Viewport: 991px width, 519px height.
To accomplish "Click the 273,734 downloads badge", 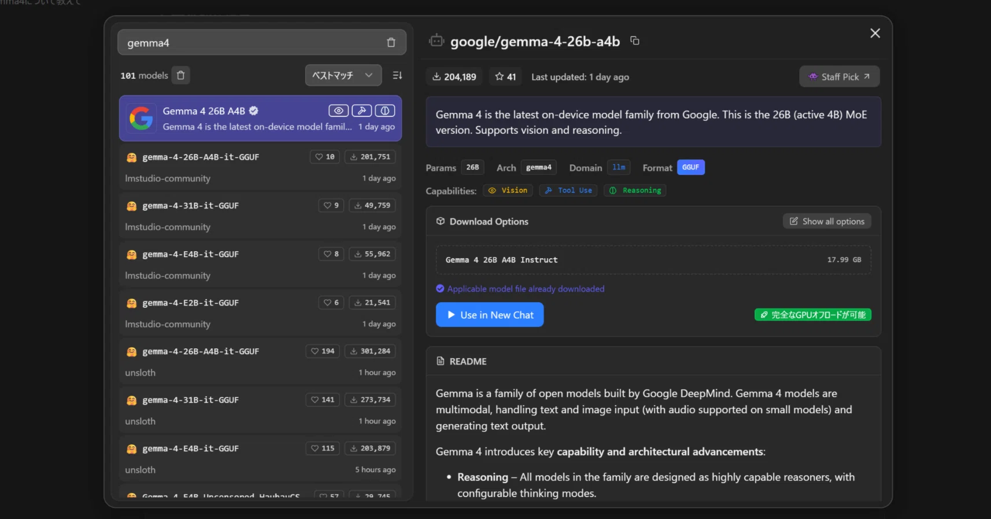I will [x=370, y=400].
